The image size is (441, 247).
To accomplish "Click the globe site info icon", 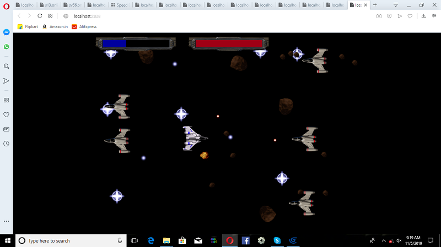I will tap(66, 16).
